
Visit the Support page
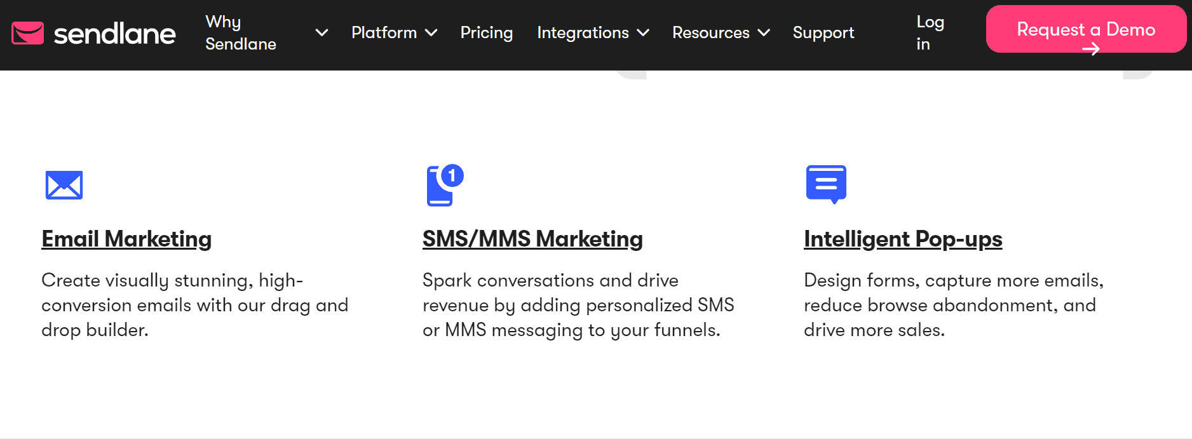coord(823,32)
